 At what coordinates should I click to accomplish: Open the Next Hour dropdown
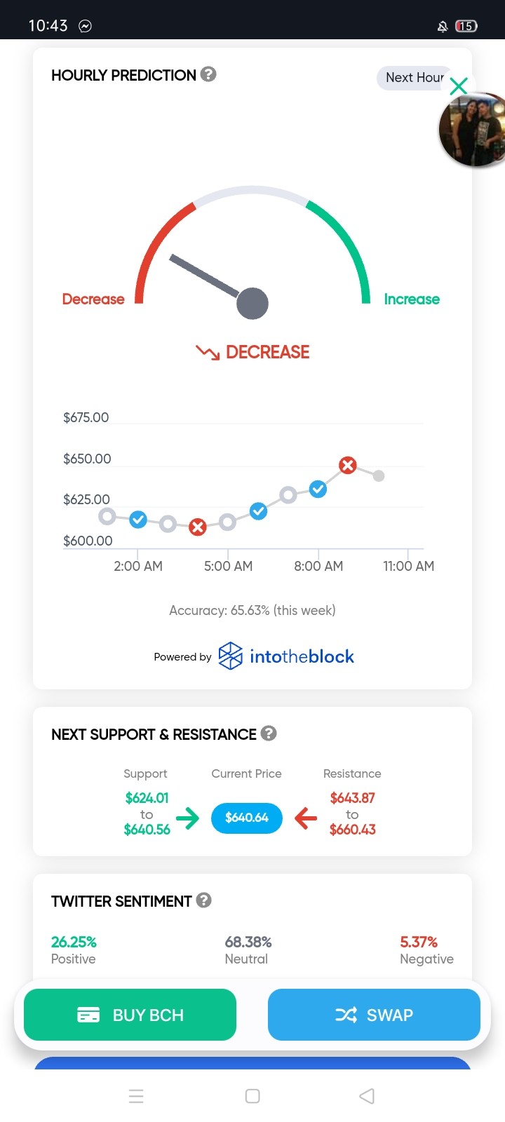tap(415, 78)
